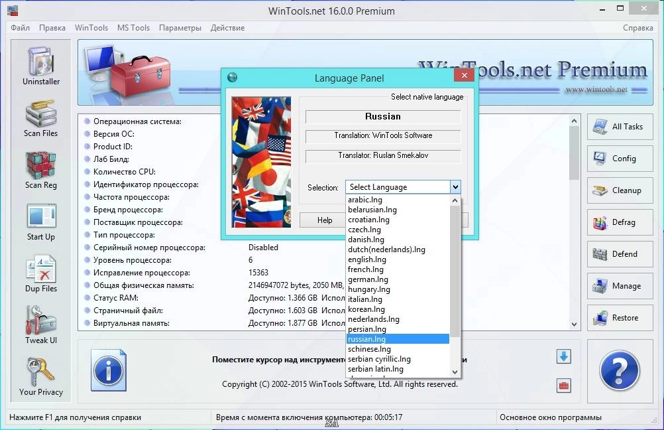The image size is (664, 430).
Task: Click the language list scroll up arrow
Action: coord(455,200)
